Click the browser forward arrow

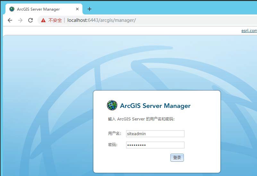coord(20,20)
